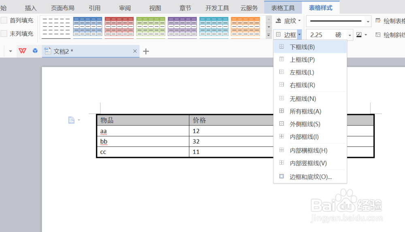Open 边框和底纹(O)... dialog entry
Image resolution: width=405 pixels, height=232 pixels.
click(310, 177)
